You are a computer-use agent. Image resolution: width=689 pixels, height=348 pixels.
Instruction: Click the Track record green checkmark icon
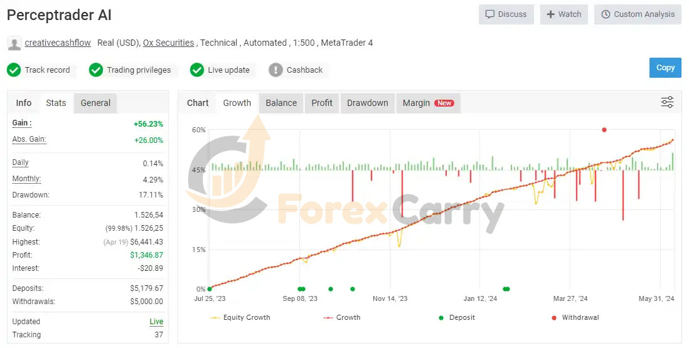click(x=14, y=70)
